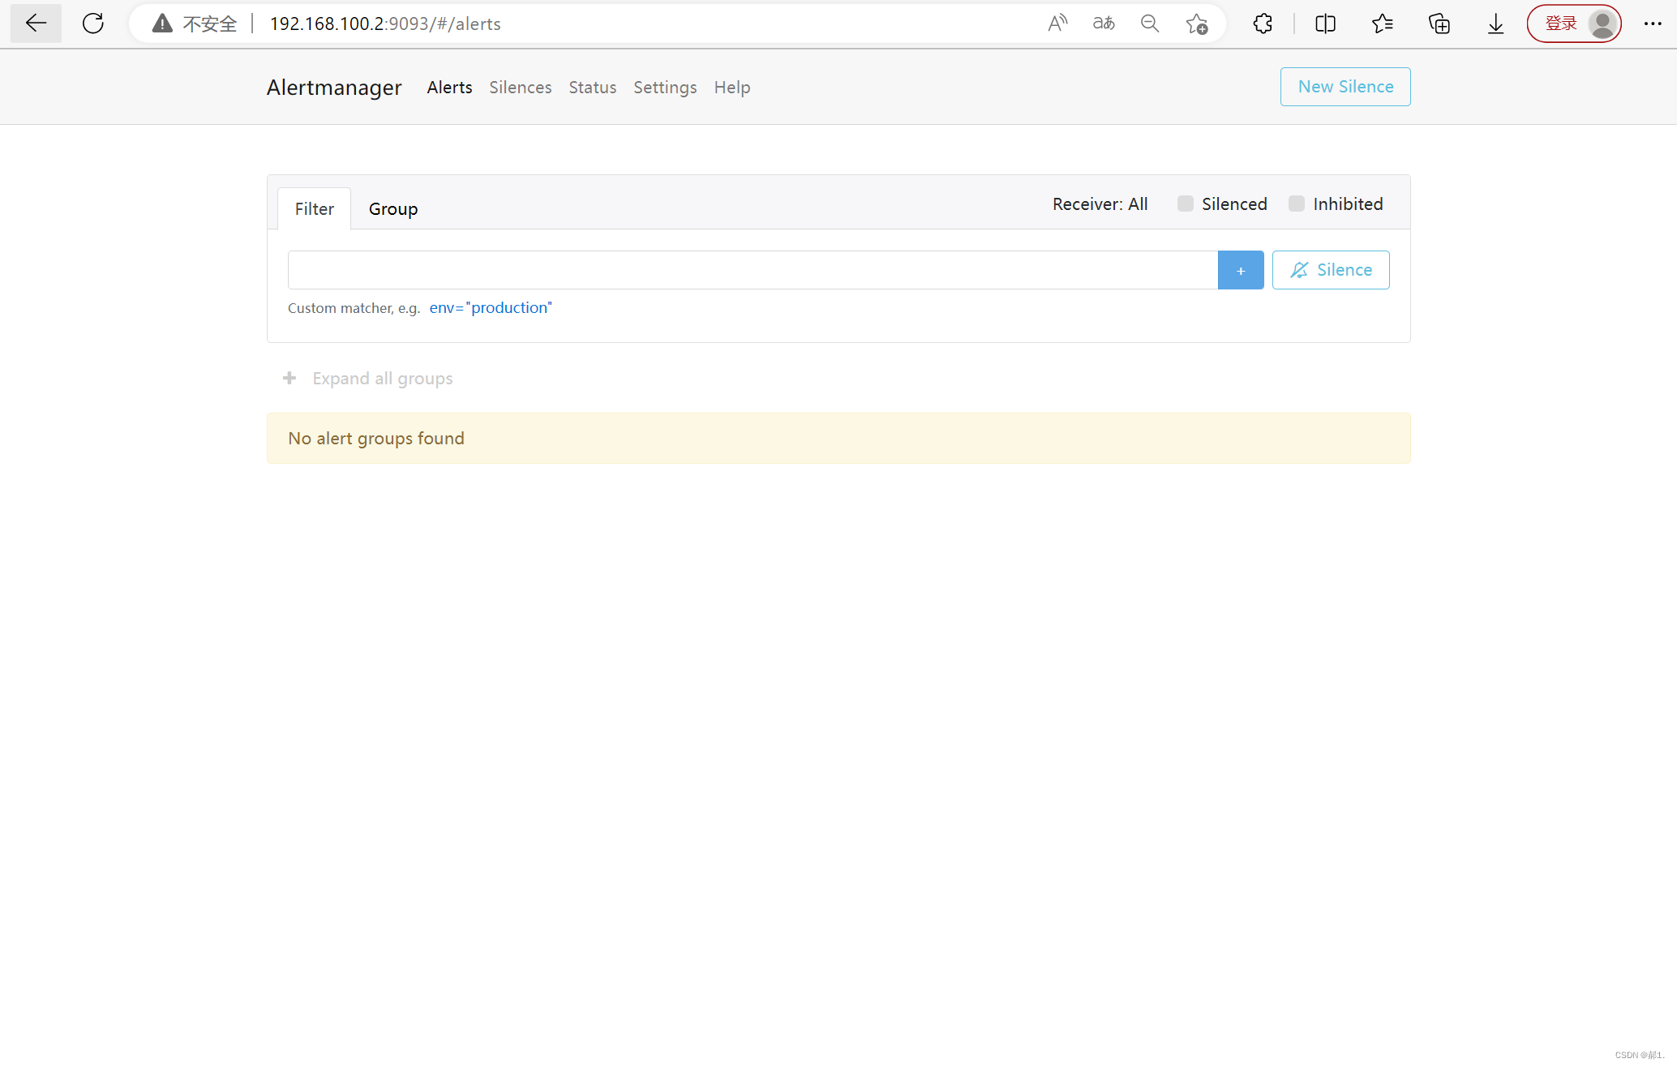Click the page refresh icon
1677x1067 pixels.
(93, 24)
